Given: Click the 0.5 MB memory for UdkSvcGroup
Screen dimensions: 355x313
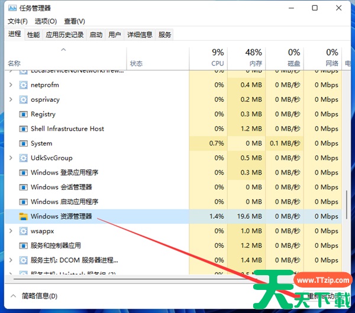Looking at the screenshot, I should point(251,158).
